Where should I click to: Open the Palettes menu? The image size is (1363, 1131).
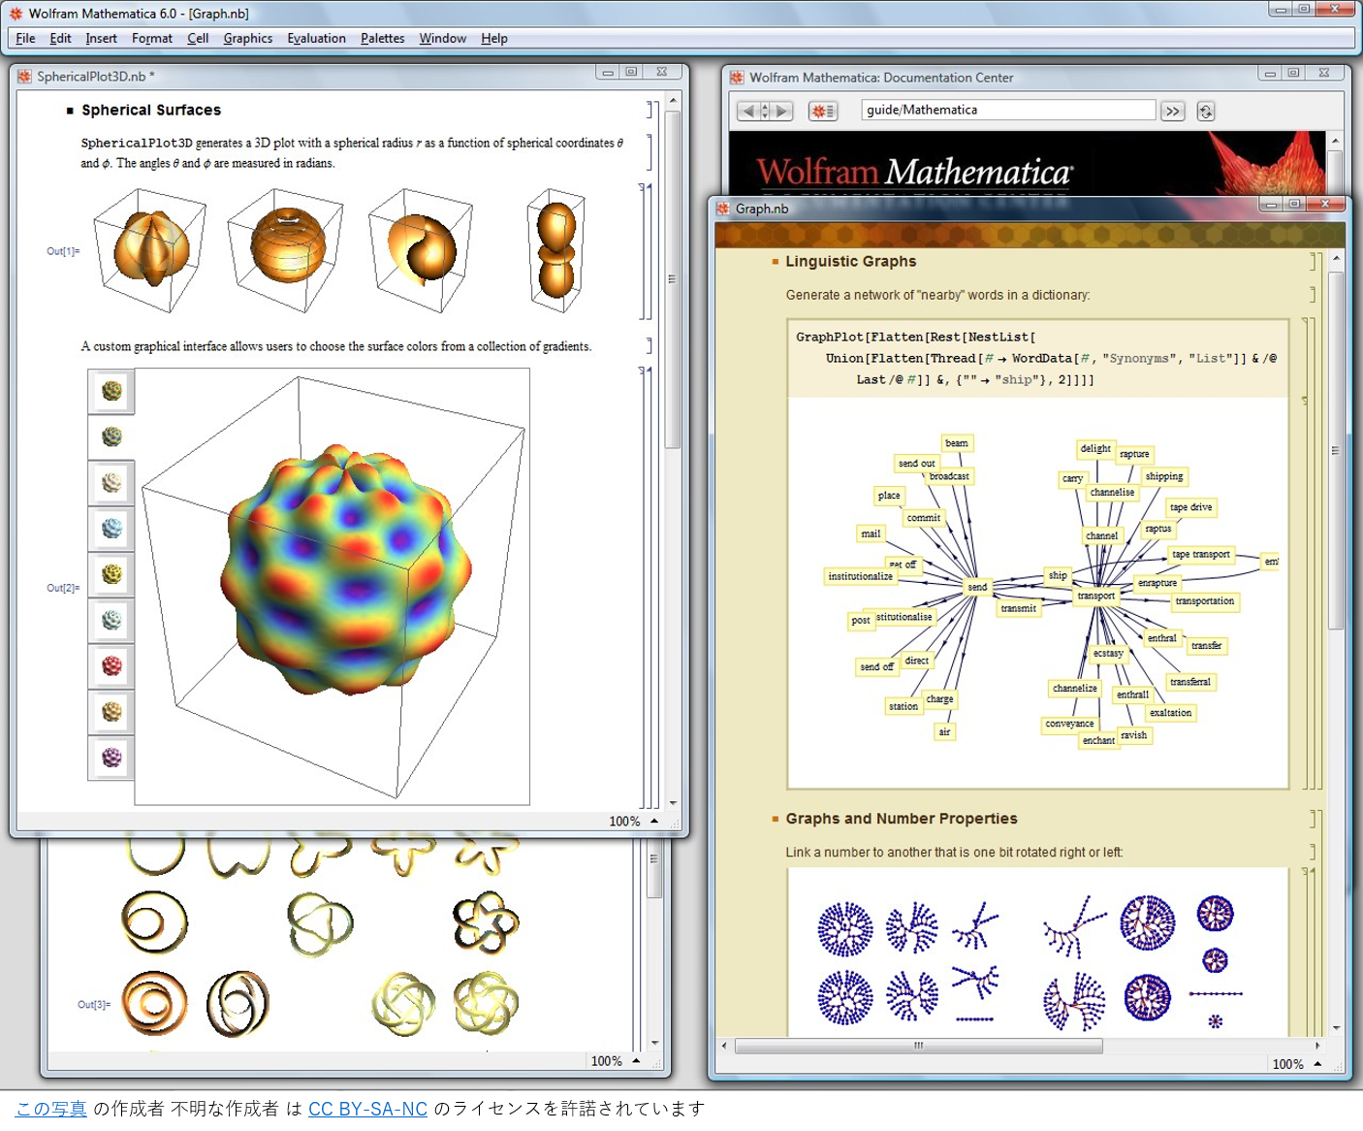[382, 39]
